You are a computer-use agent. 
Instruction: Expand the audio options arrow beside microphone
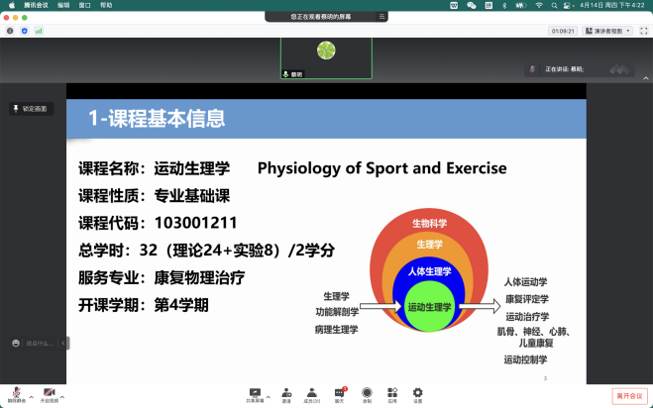tap(31, 394)
